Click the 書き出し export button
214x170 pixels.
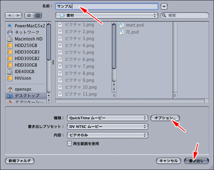pyautogui.click(x=196, y=161)
